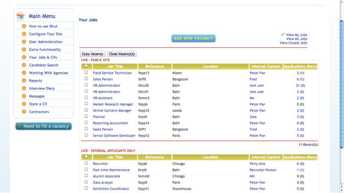The width and height of the screenshot is (344, 193).
Task: Click arrow icon beside User Administration
Action: pos(24,42)
